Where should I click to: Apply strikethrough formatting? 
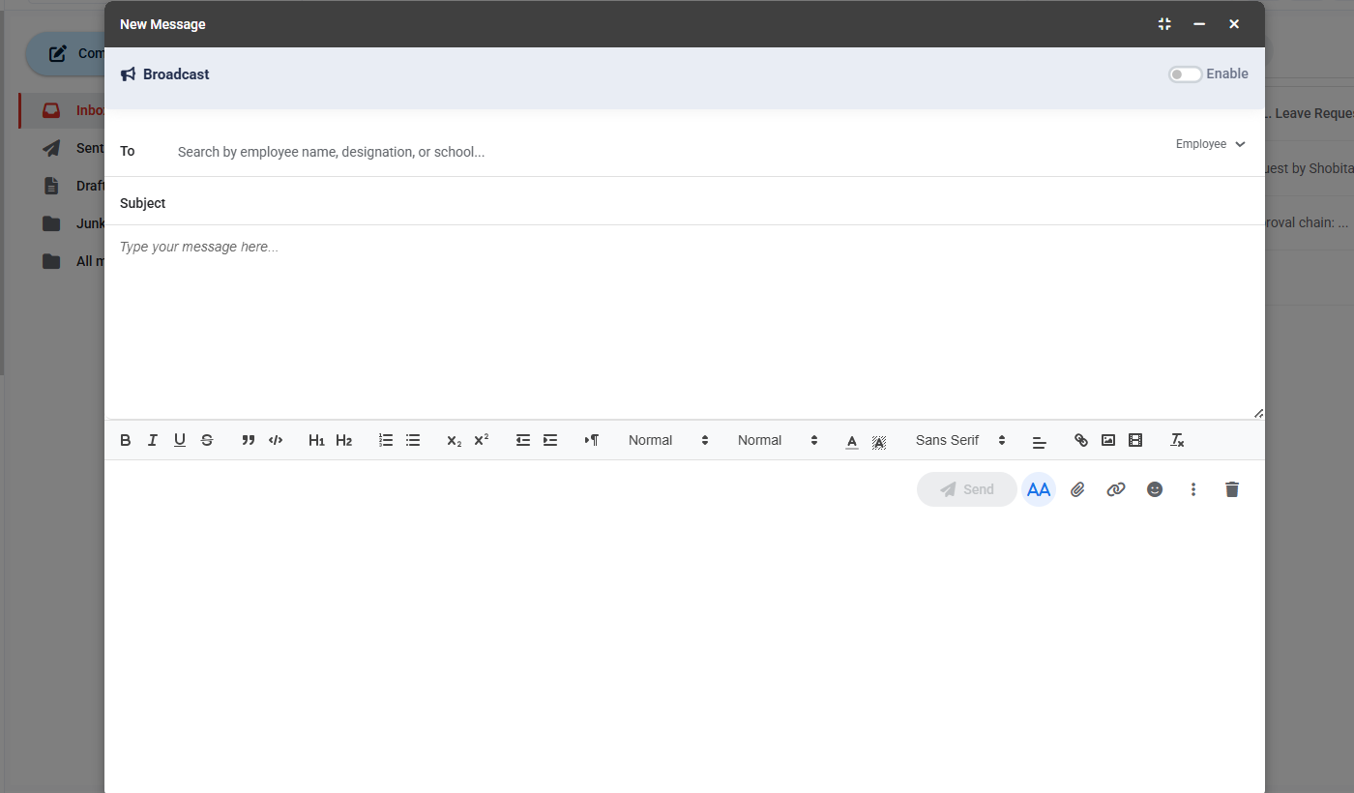[x=207, y=440]
